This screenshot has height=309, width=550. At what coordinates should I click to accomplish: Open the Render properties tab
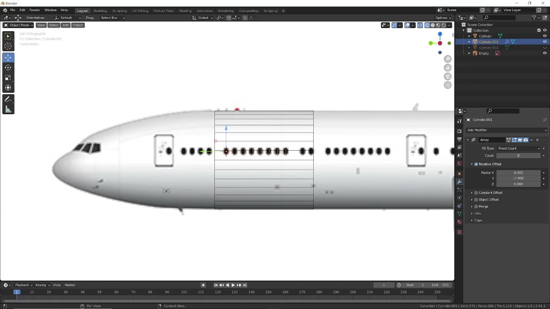[459, 131]
